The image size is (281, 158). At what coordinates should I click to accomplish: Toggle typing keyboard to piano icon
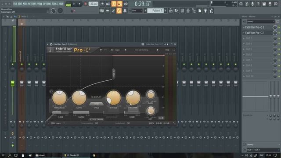[x=101, y=11]
